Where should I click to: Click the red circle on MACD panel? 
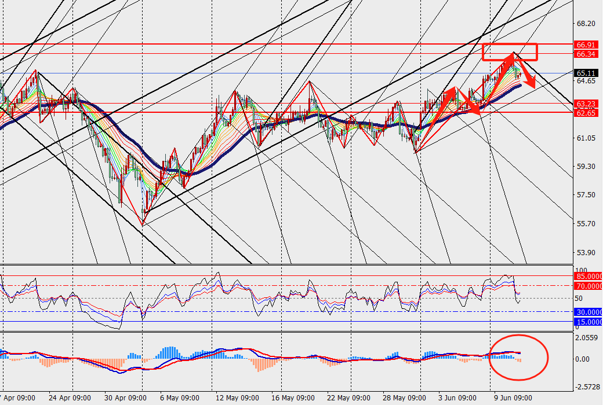coord(518,358)
